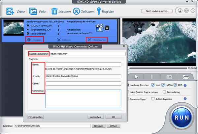Start conversion with the RUN button
Image resolution: width=198 pixels, height=134 pixels.
point(181,118)
